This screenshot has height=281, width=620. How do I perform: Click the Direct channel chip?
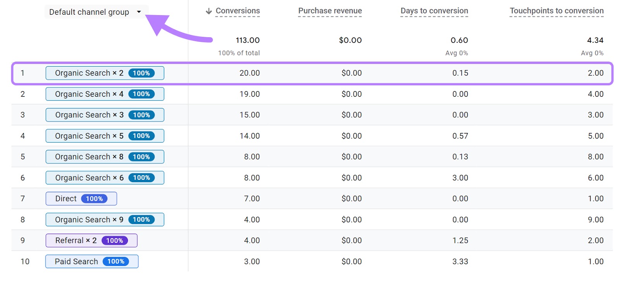pyautogui.click(x=66, y=198)
